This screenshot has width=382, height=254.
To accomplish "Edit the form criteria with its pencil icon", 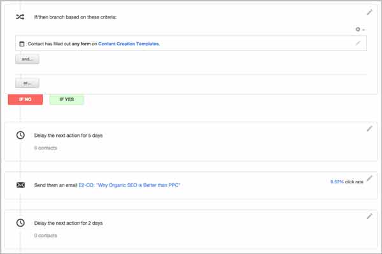I will click(358, 43).
